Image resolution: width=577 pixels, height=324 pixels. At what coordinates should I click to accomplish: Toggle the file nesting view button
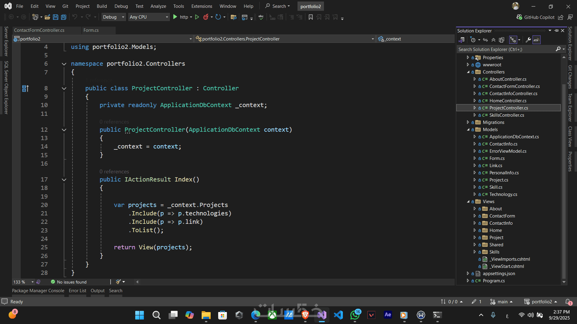point(513,40)
